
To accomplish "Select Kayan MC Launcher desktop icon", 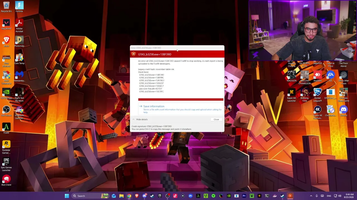I will 291,95.
